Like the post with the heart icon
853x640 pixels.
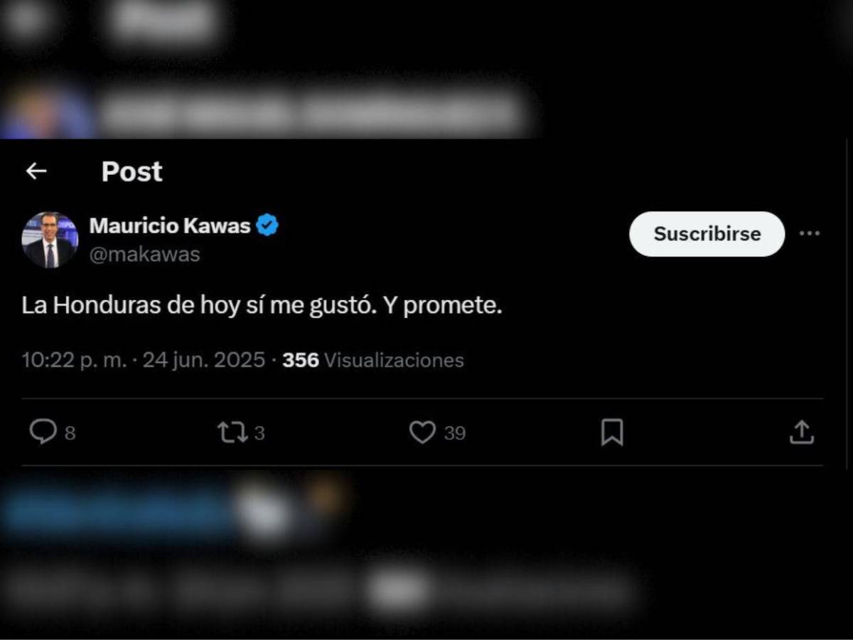422,432
